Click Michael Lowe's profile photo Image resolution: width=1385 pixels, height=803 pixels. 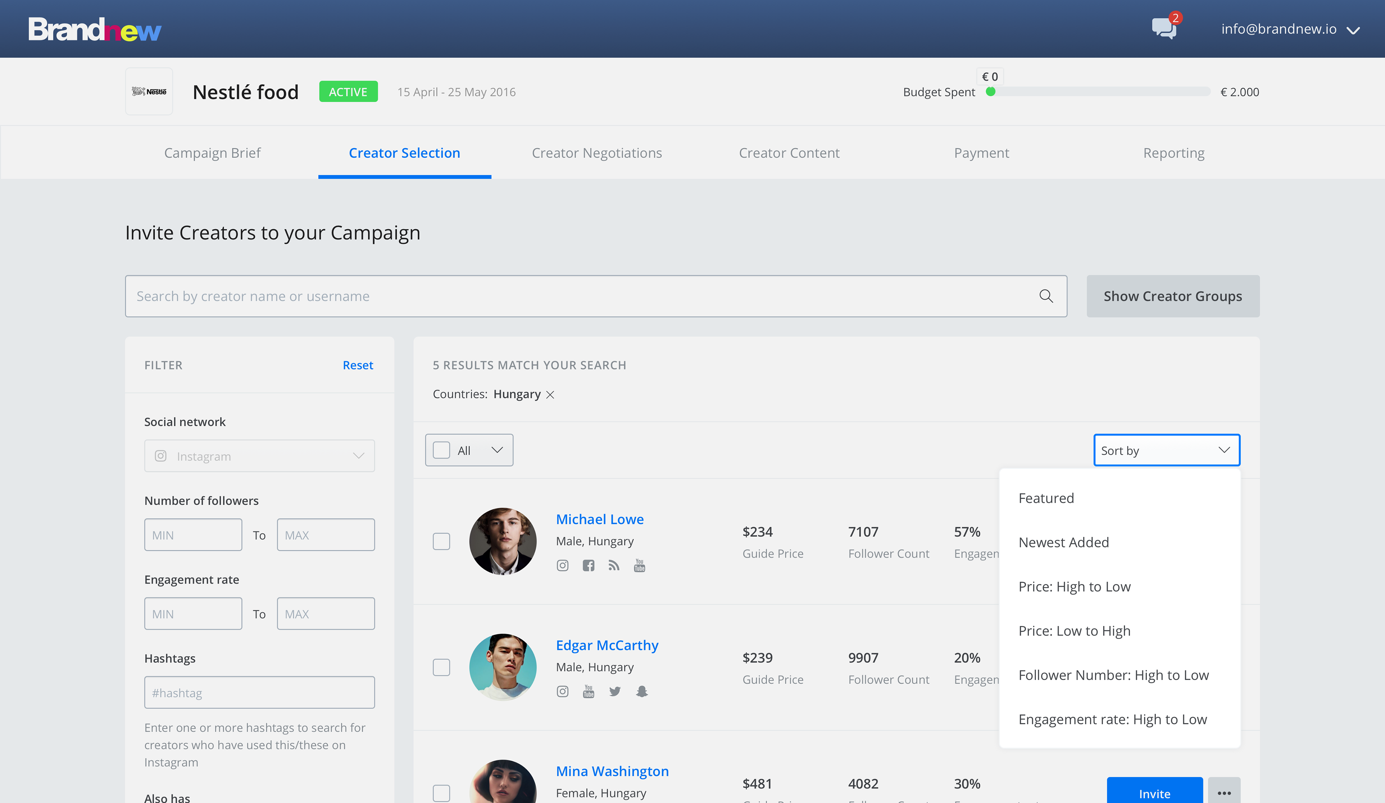pos(503,541)
